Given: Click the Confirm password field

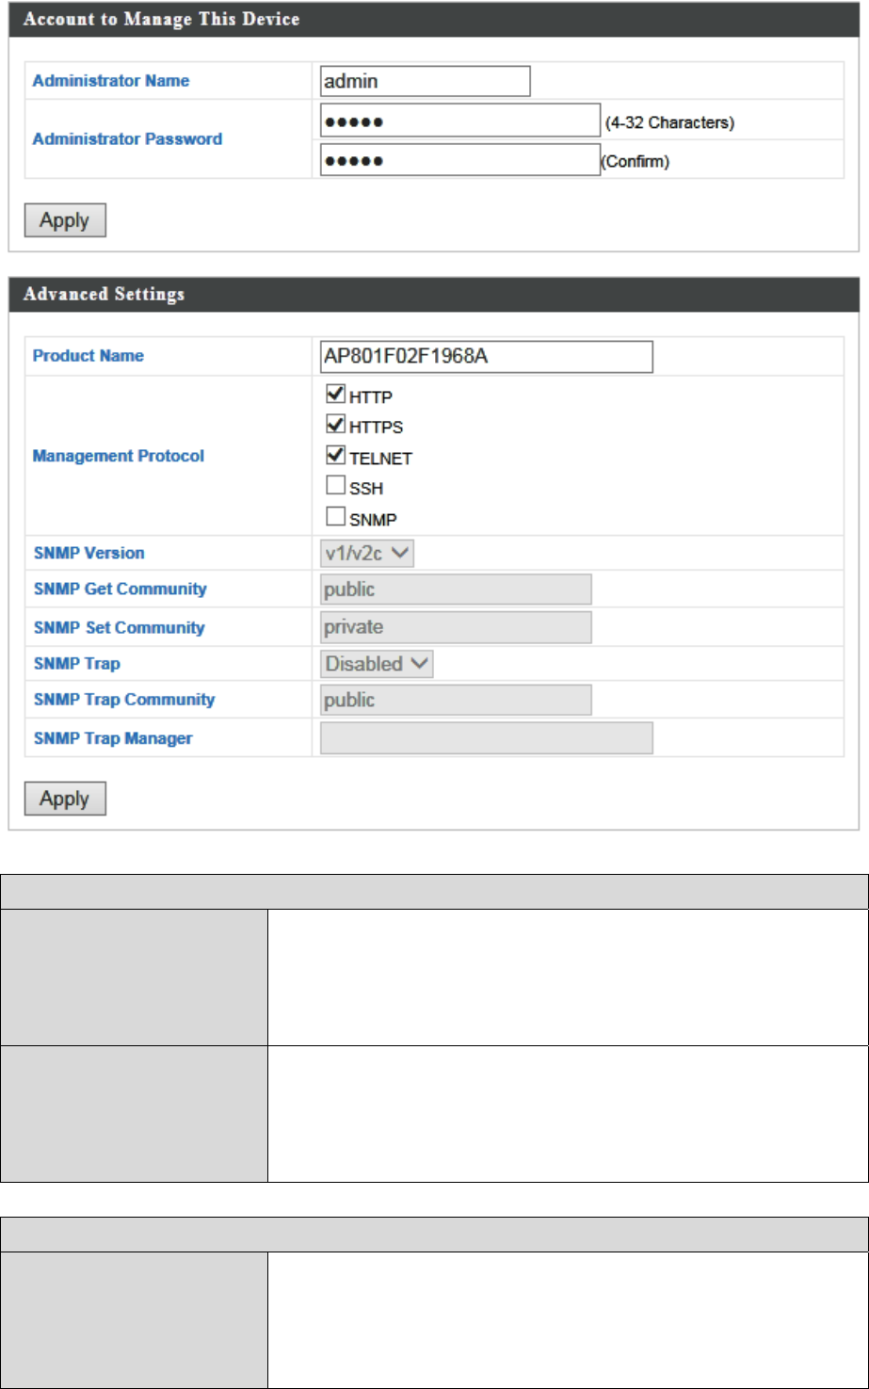Looking at the screenshot, I should [x=459, y=161].
